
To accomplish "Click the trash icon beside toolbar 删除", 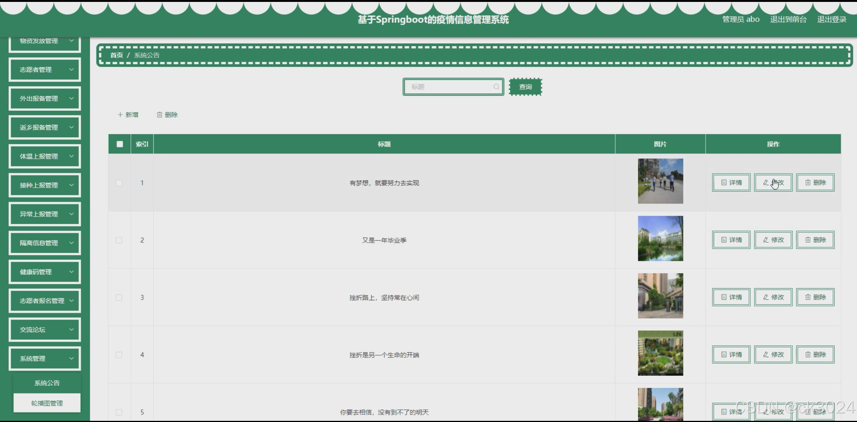I will click(160, 115).
